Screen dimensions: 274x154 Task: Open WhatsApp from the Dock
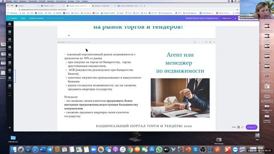pyautogui.click(x=159, y=150)
